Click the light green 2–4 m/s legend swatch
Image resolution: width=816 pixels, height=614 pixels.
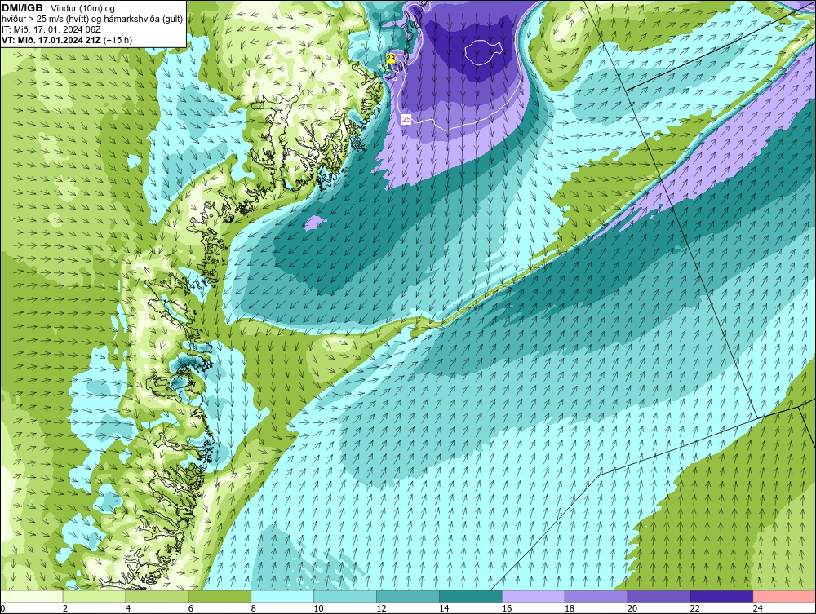coord(94,596)
